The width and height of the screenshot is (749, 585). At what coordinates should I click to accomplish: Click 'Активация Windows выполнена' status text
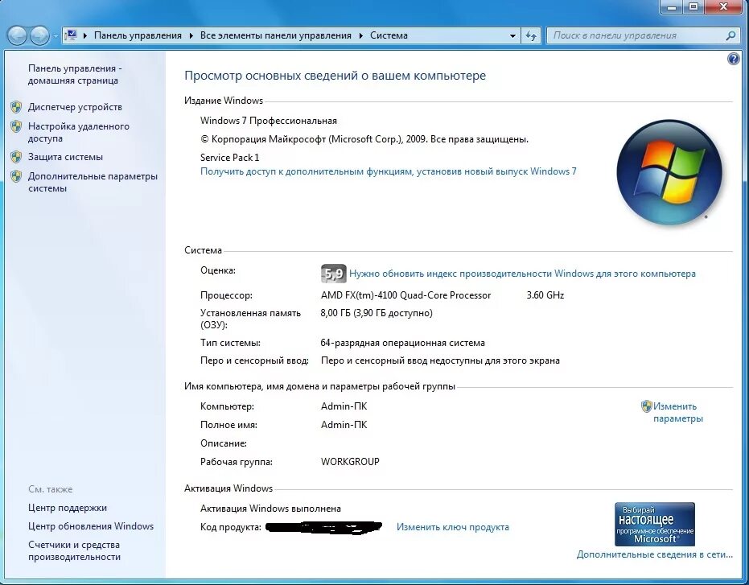[x=271, y=509]
